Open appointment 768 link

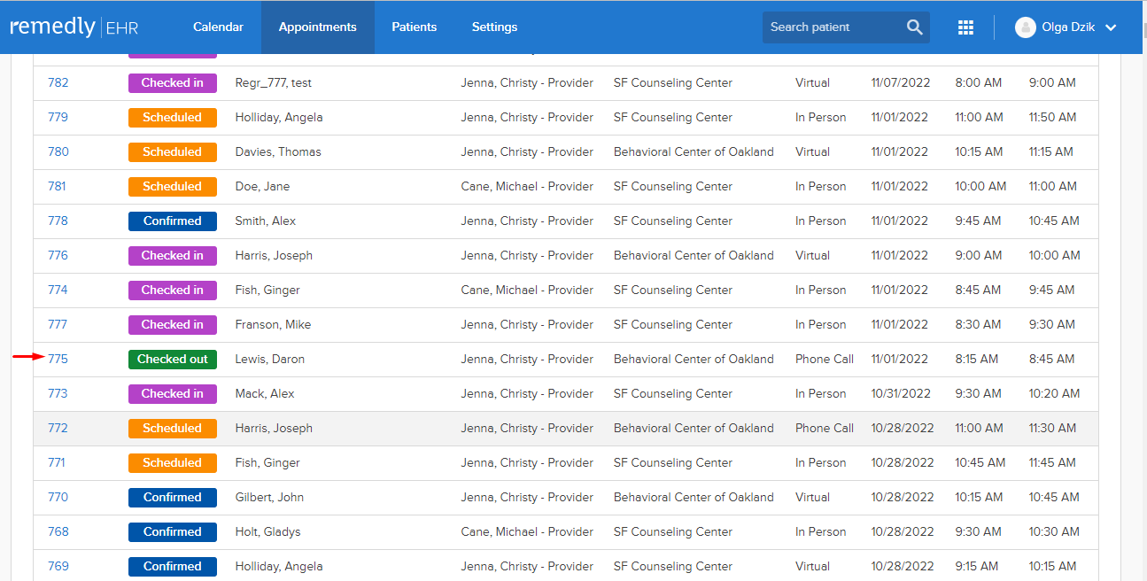point(58,531)
